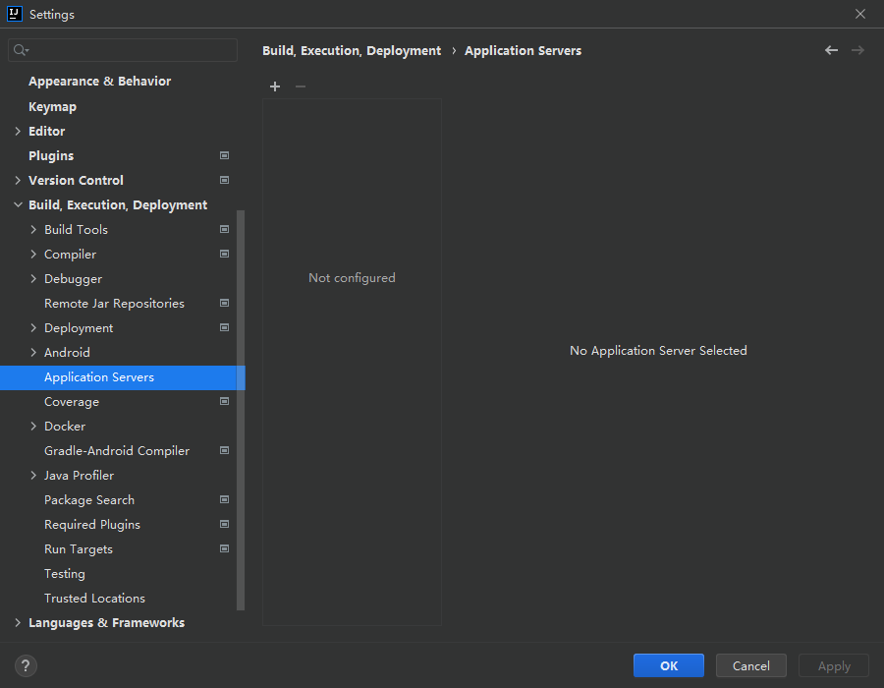Click project-level icon beside Version Control
This screenshot has height=688, width=884.
[224, 180]
